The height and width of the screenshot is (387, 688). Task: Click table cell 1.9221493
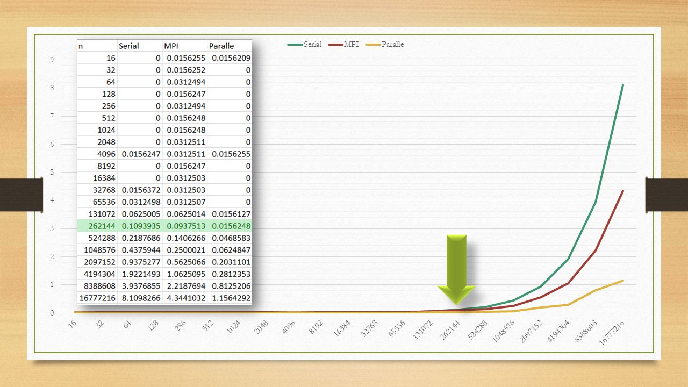141,274
